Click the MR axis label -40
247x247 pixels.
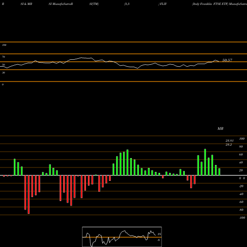(241, 194)
